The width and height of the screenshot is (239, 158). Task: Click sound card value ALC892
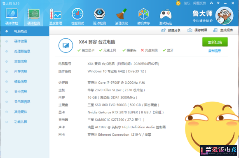pyautogui.click(x=127, y=127)
